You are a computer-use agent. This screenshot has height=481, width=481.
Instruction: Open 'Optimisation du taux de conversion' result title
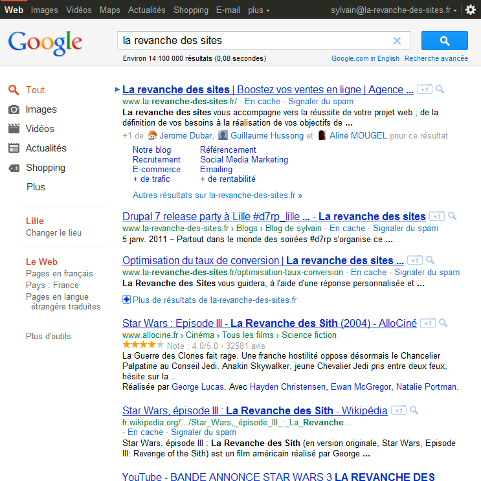pyautogui.click(x=263, y=261)
